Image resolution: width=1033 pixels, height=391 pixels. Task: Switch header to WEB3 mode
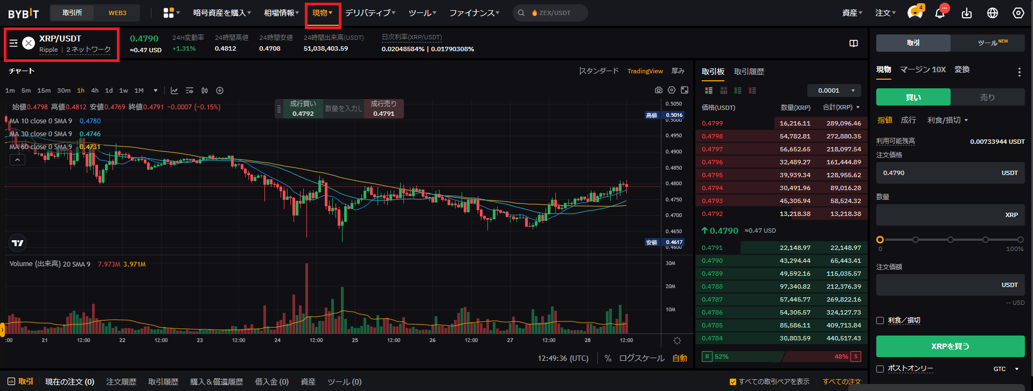pyautogui.click(x=117, y=13)
